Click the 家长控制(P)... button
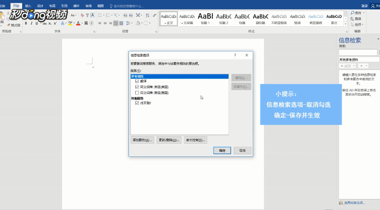The height and width of the screenshot is (210, 380). click(195, 140)
